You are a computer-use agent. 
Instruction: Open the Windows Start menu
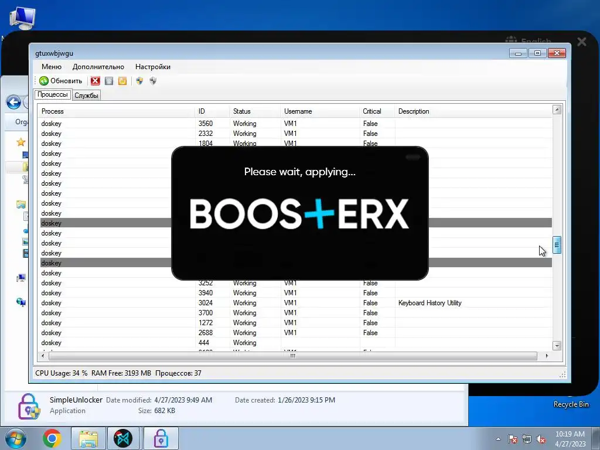point(15,438)
